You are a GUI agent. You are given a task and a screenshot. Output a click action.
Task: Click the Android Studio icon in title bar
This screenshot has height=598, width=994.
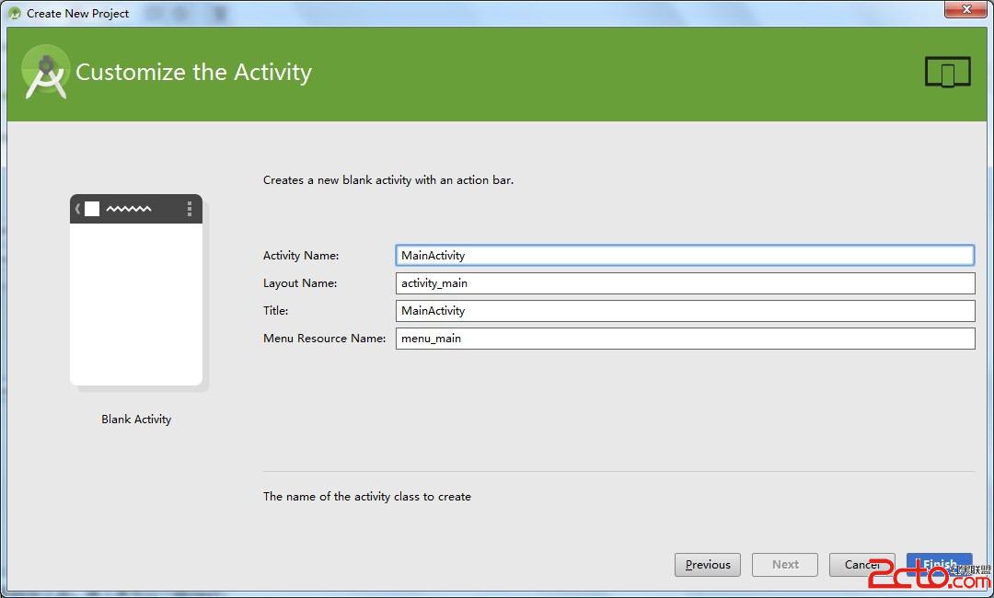tap(14, 13)
